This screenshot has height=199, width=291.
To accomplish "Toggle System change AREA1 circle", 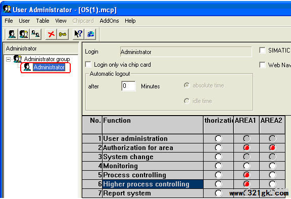I will (x=247, y=157).
